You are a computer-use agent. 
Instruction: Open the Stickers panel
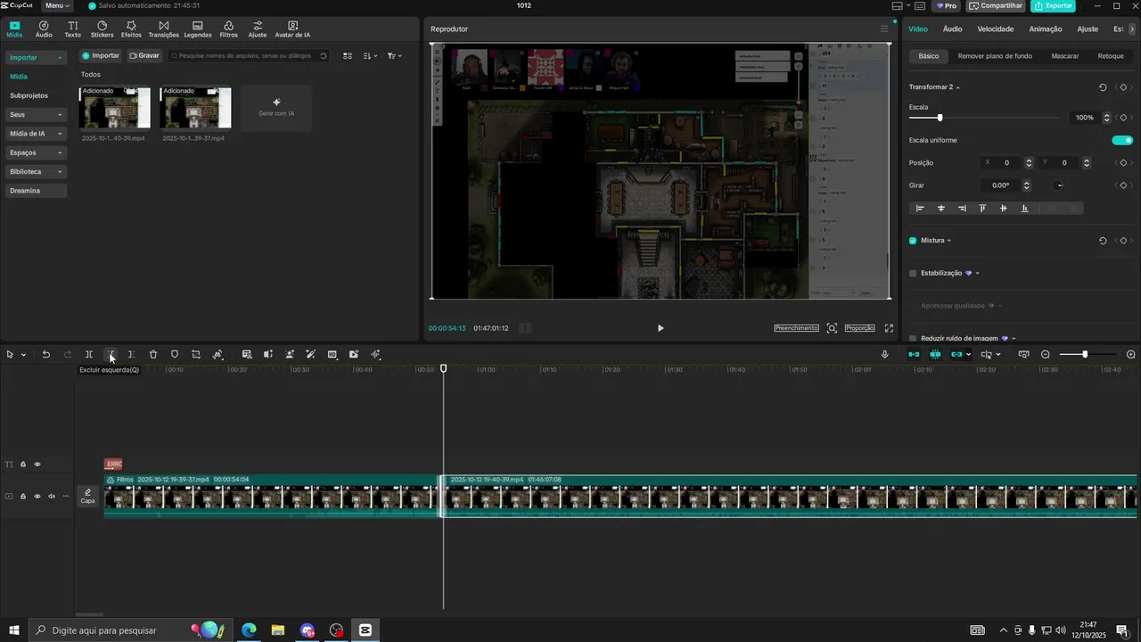click(102, 29)
